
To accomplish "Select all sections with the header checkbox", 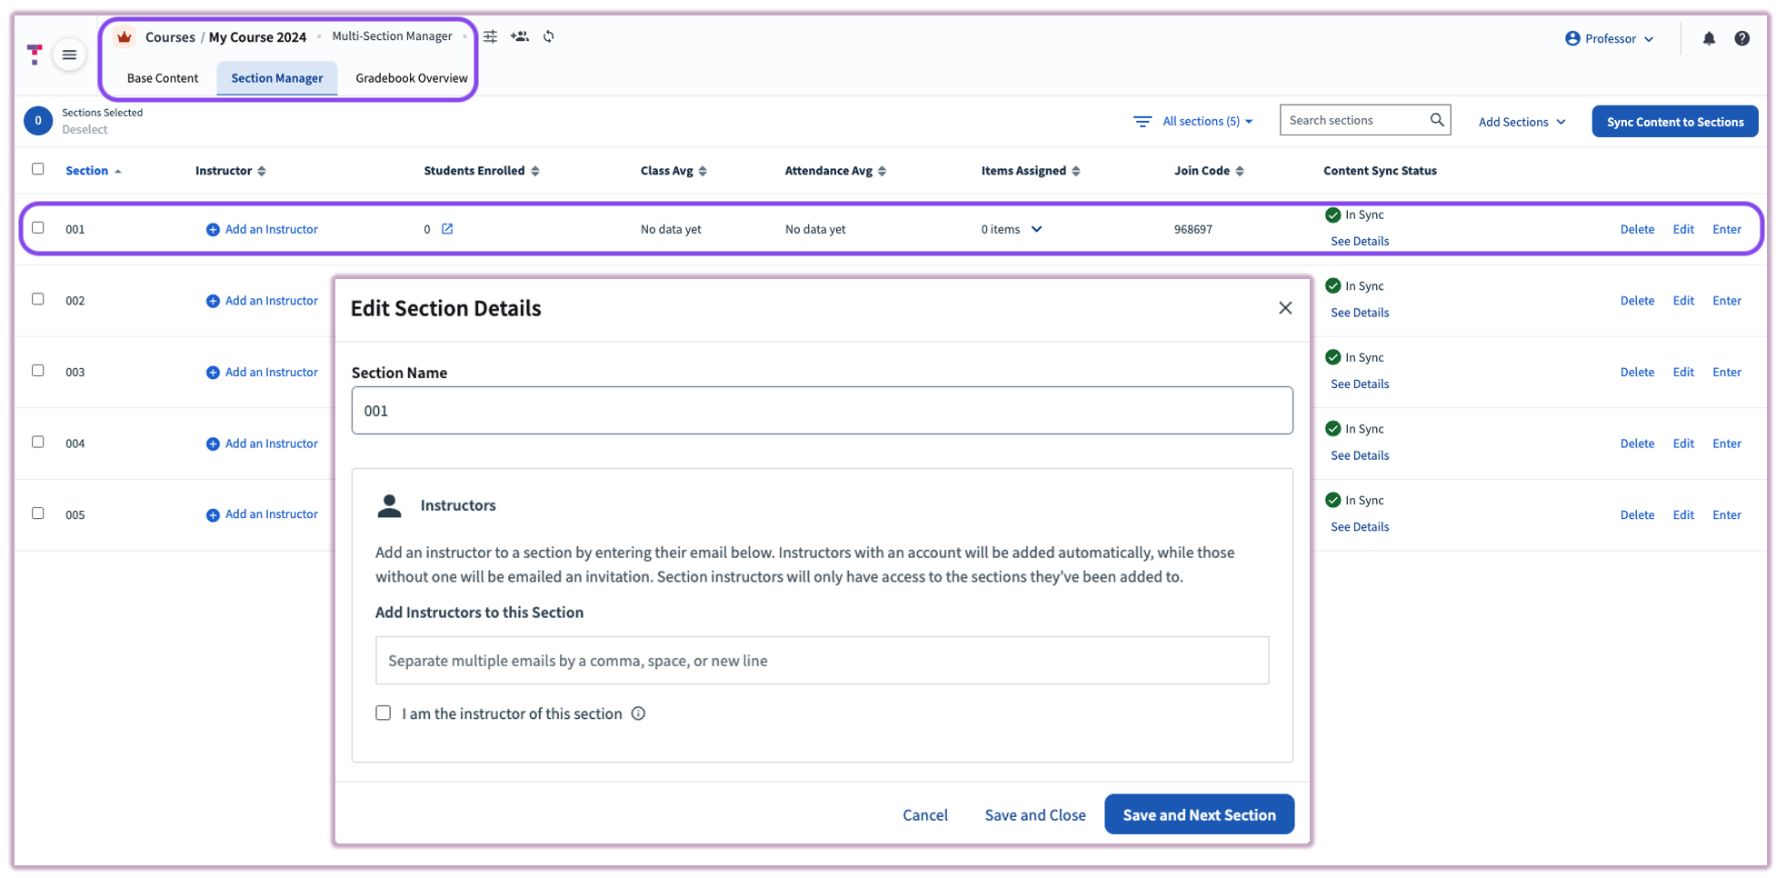I will coord(37,169).
